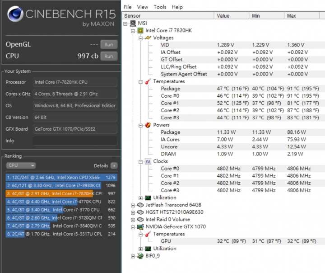This screenshot has width=325, height=273.
Task: Click the Min column header
Action: pyautogui.click(x=267, y=16)
